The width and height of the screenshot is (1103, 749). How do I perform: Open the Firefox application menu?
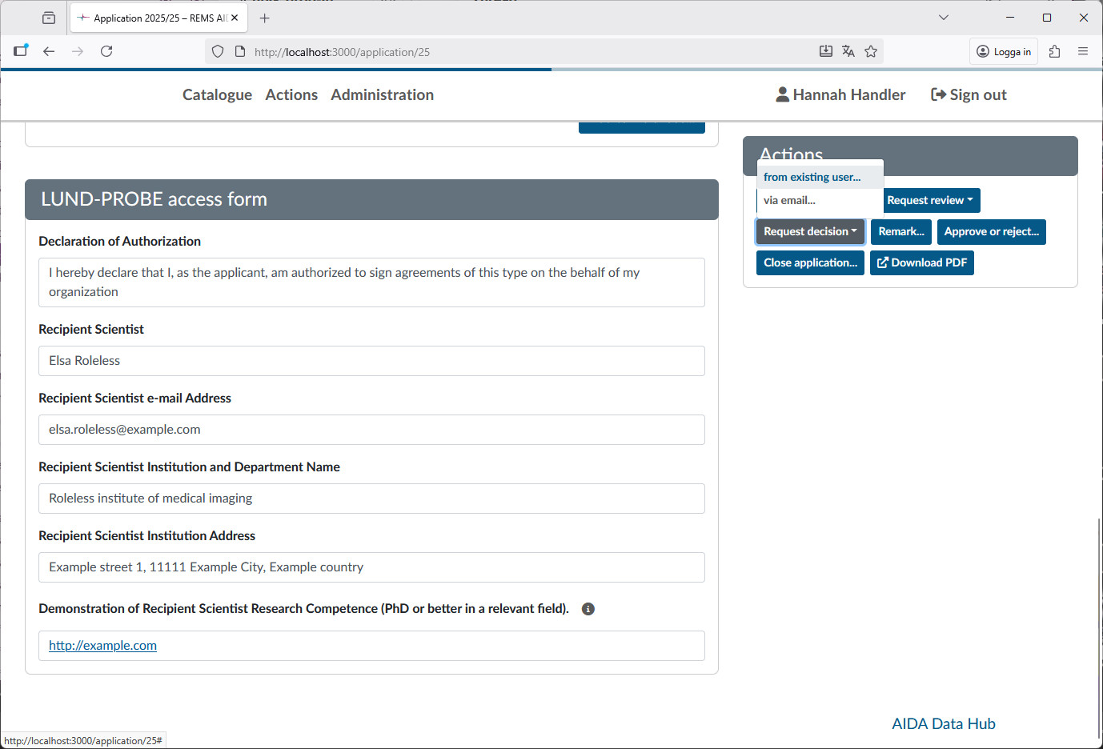pos(1083,50)
